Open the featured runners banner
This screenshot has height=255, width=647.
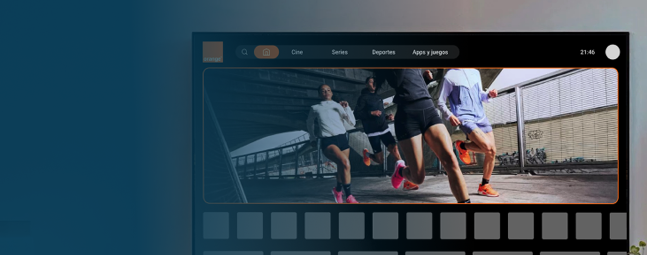click(410, 136)
